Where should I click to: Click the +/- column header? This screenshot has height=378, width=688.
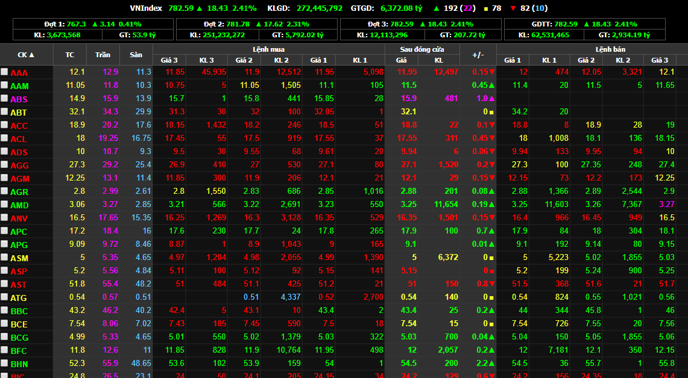(478, 55)
